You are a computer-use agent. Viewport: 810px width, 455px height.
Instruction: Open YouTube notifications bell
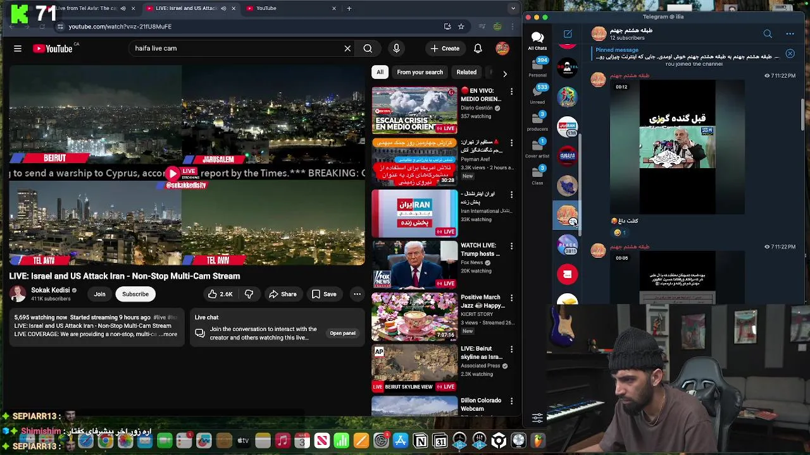(478, 48)
